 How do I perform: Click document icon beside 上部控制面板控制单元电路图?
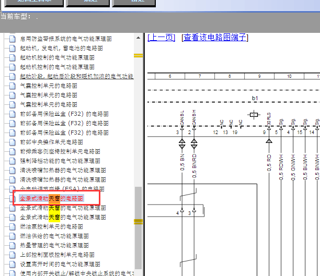13,255
